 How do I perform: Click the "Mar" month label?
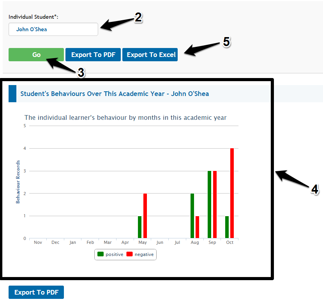click(108, 242)
